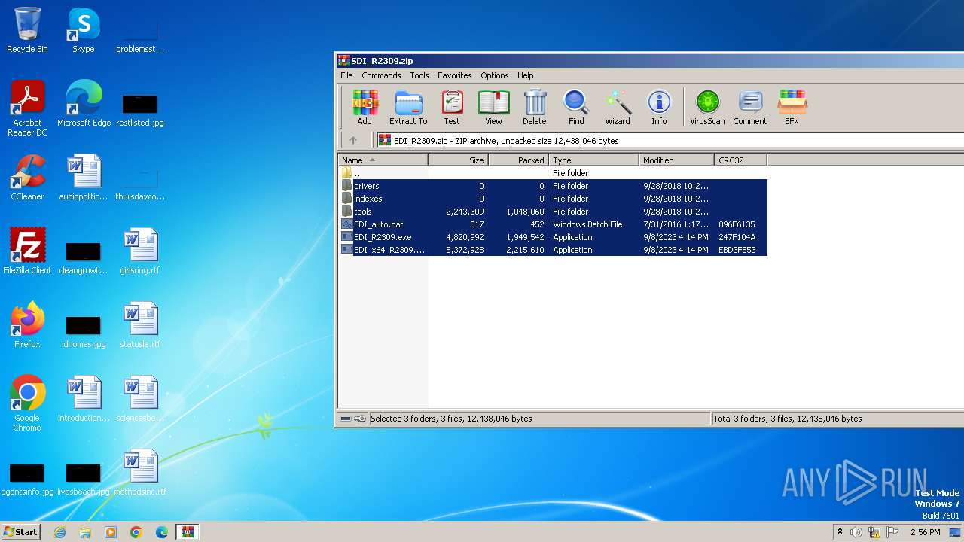Open the Options menu
Screen dimensions: 964x542
[495, 75]
